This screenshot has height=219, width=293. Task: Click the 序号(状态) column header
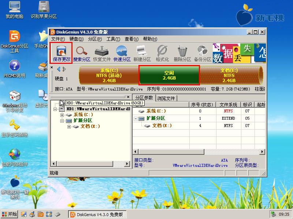point(203,105)
